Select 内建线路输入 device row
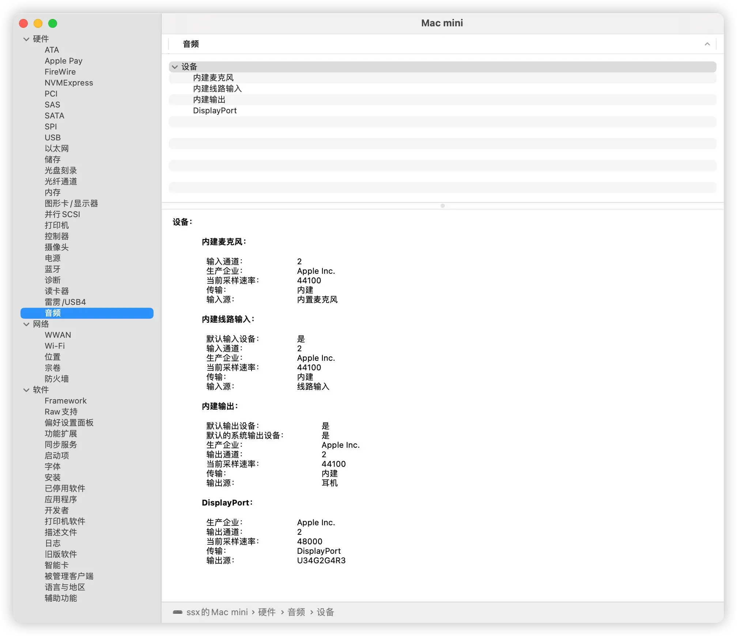Screen dimensions: 737x636 pyautogui.click(x=218, y=89)
